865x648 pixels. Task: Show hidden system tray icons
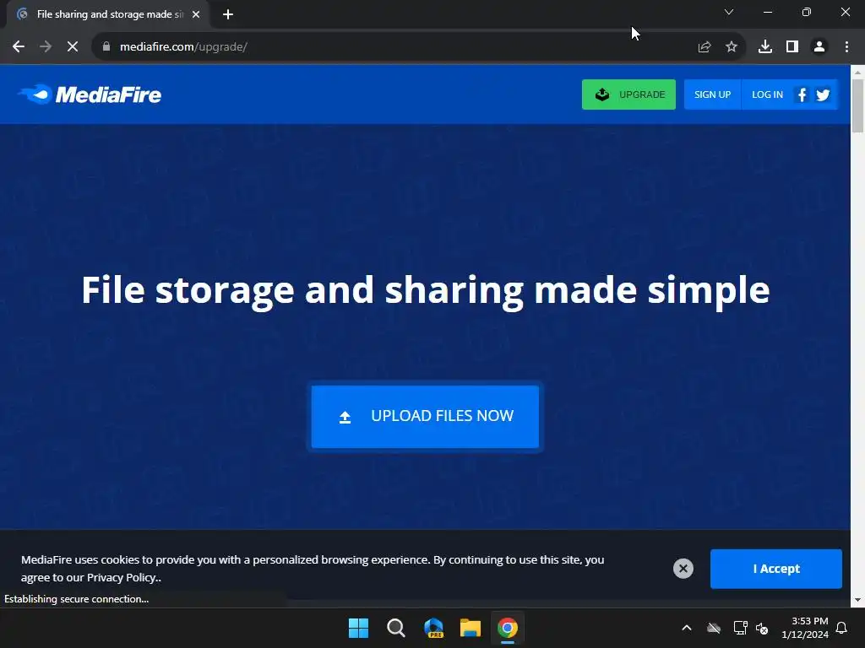[686, 628]
